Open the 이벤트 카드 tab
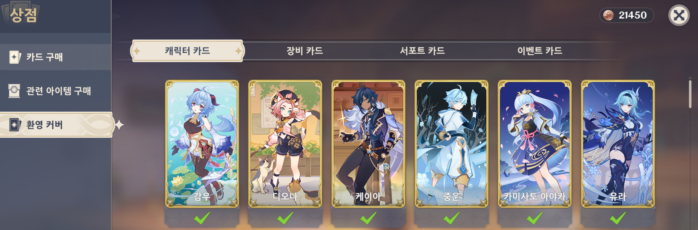The width and height of the screenshot is (698, 230). tap(540, 51)
